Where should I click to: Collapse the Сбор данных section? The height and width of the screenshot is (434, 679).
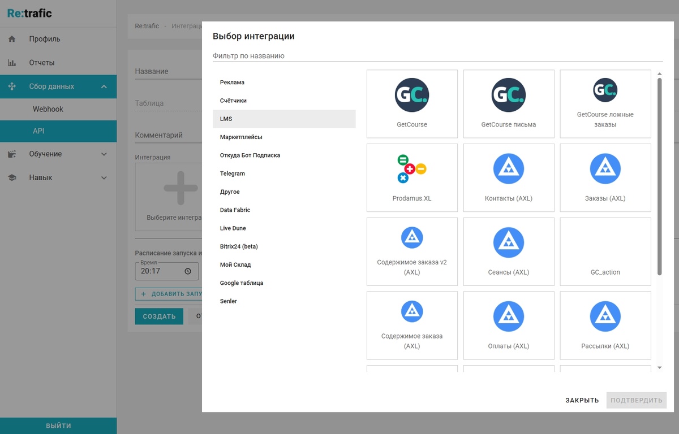104,86
